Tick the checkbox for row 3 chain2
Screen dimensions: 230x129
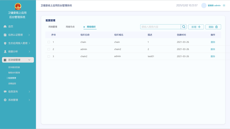click(x=49, y=56)
